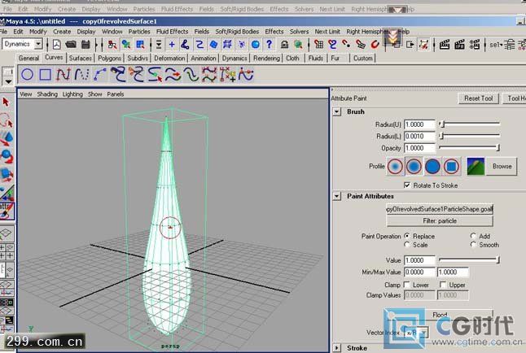
Task: Select Replace paint operation
Action: click(x=407, y=236)
